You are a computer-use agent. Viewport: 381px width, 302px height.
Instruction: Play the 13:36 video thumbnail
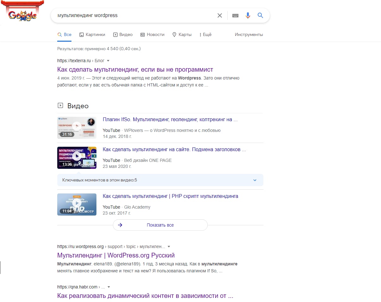(x=77, y=158)
